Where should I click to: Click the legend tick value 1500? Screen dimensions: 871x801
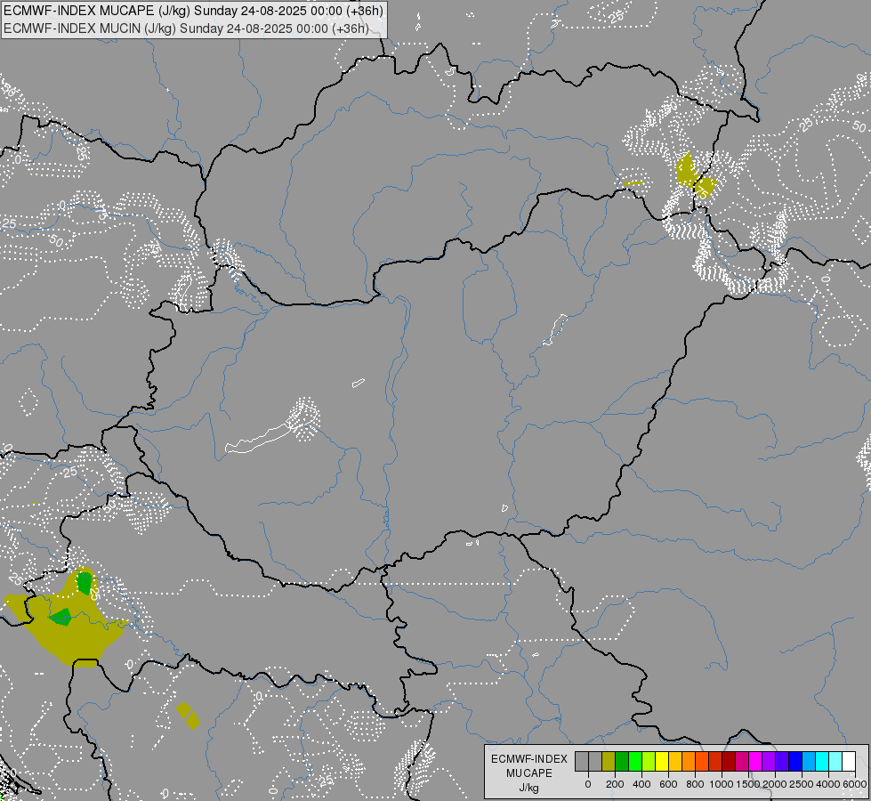748,784
